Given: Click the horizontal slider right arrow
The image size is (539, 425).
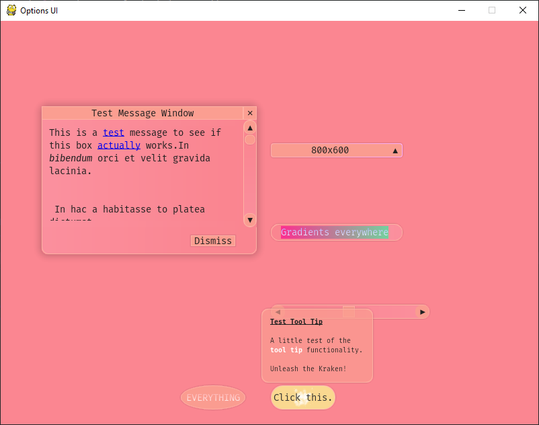Looking at the screenshot, I should point(423,312).
